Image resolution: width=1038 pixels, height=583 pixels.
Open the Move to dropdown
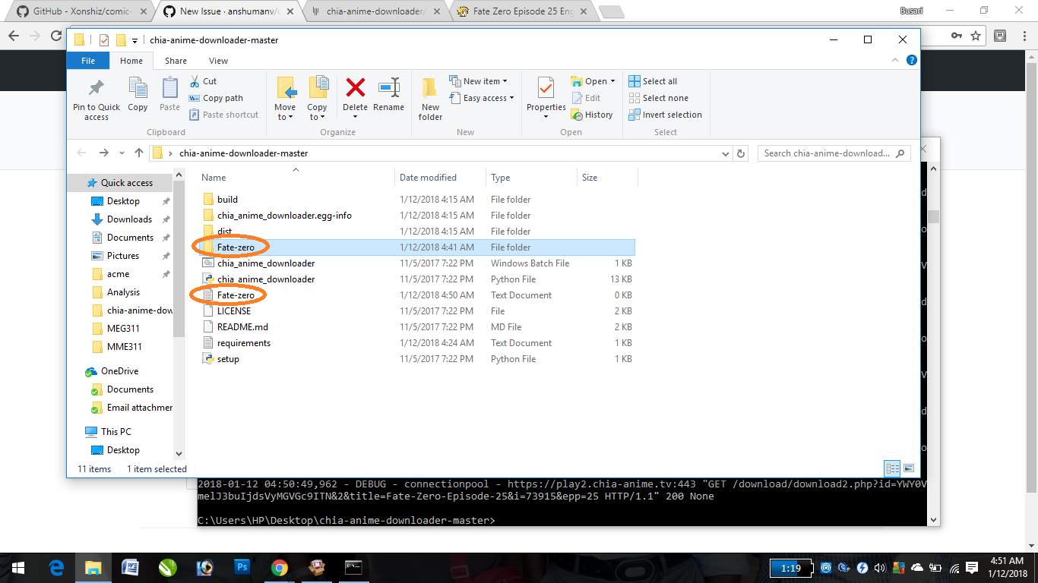(285, 97)
